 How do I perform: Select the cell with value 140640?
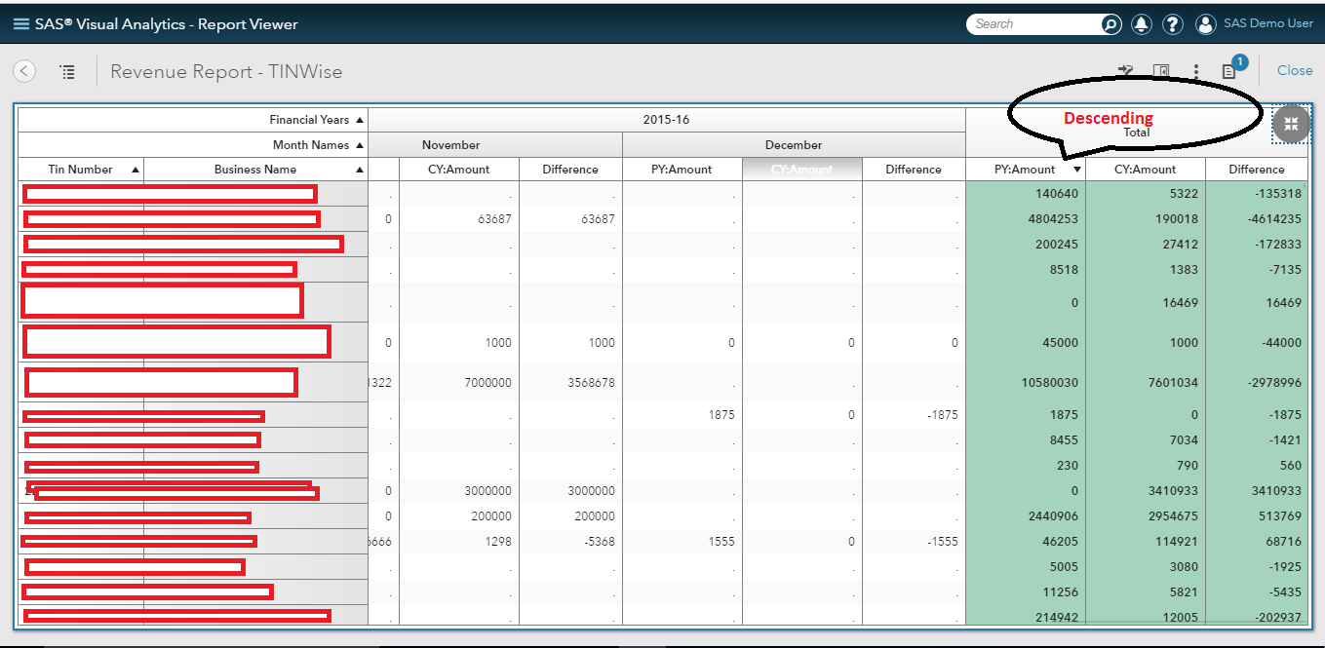(x=1026, y=194)
